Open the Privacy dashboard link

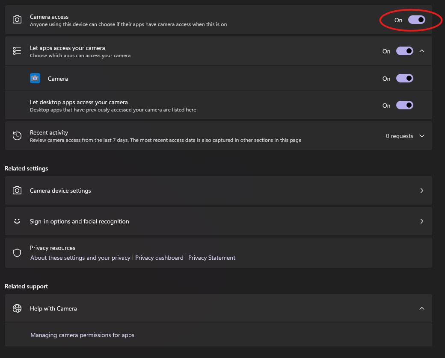(x=159, y=258)
